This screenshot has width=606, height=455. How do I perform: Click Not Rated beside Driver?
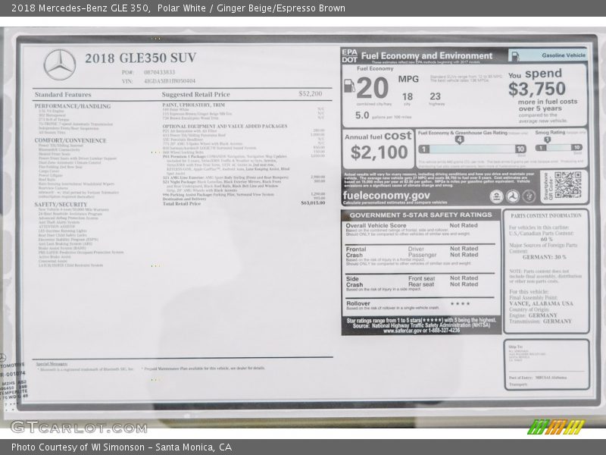[x=464, y=249]
